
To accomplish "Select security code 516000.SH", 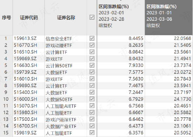I will [25, 99].
